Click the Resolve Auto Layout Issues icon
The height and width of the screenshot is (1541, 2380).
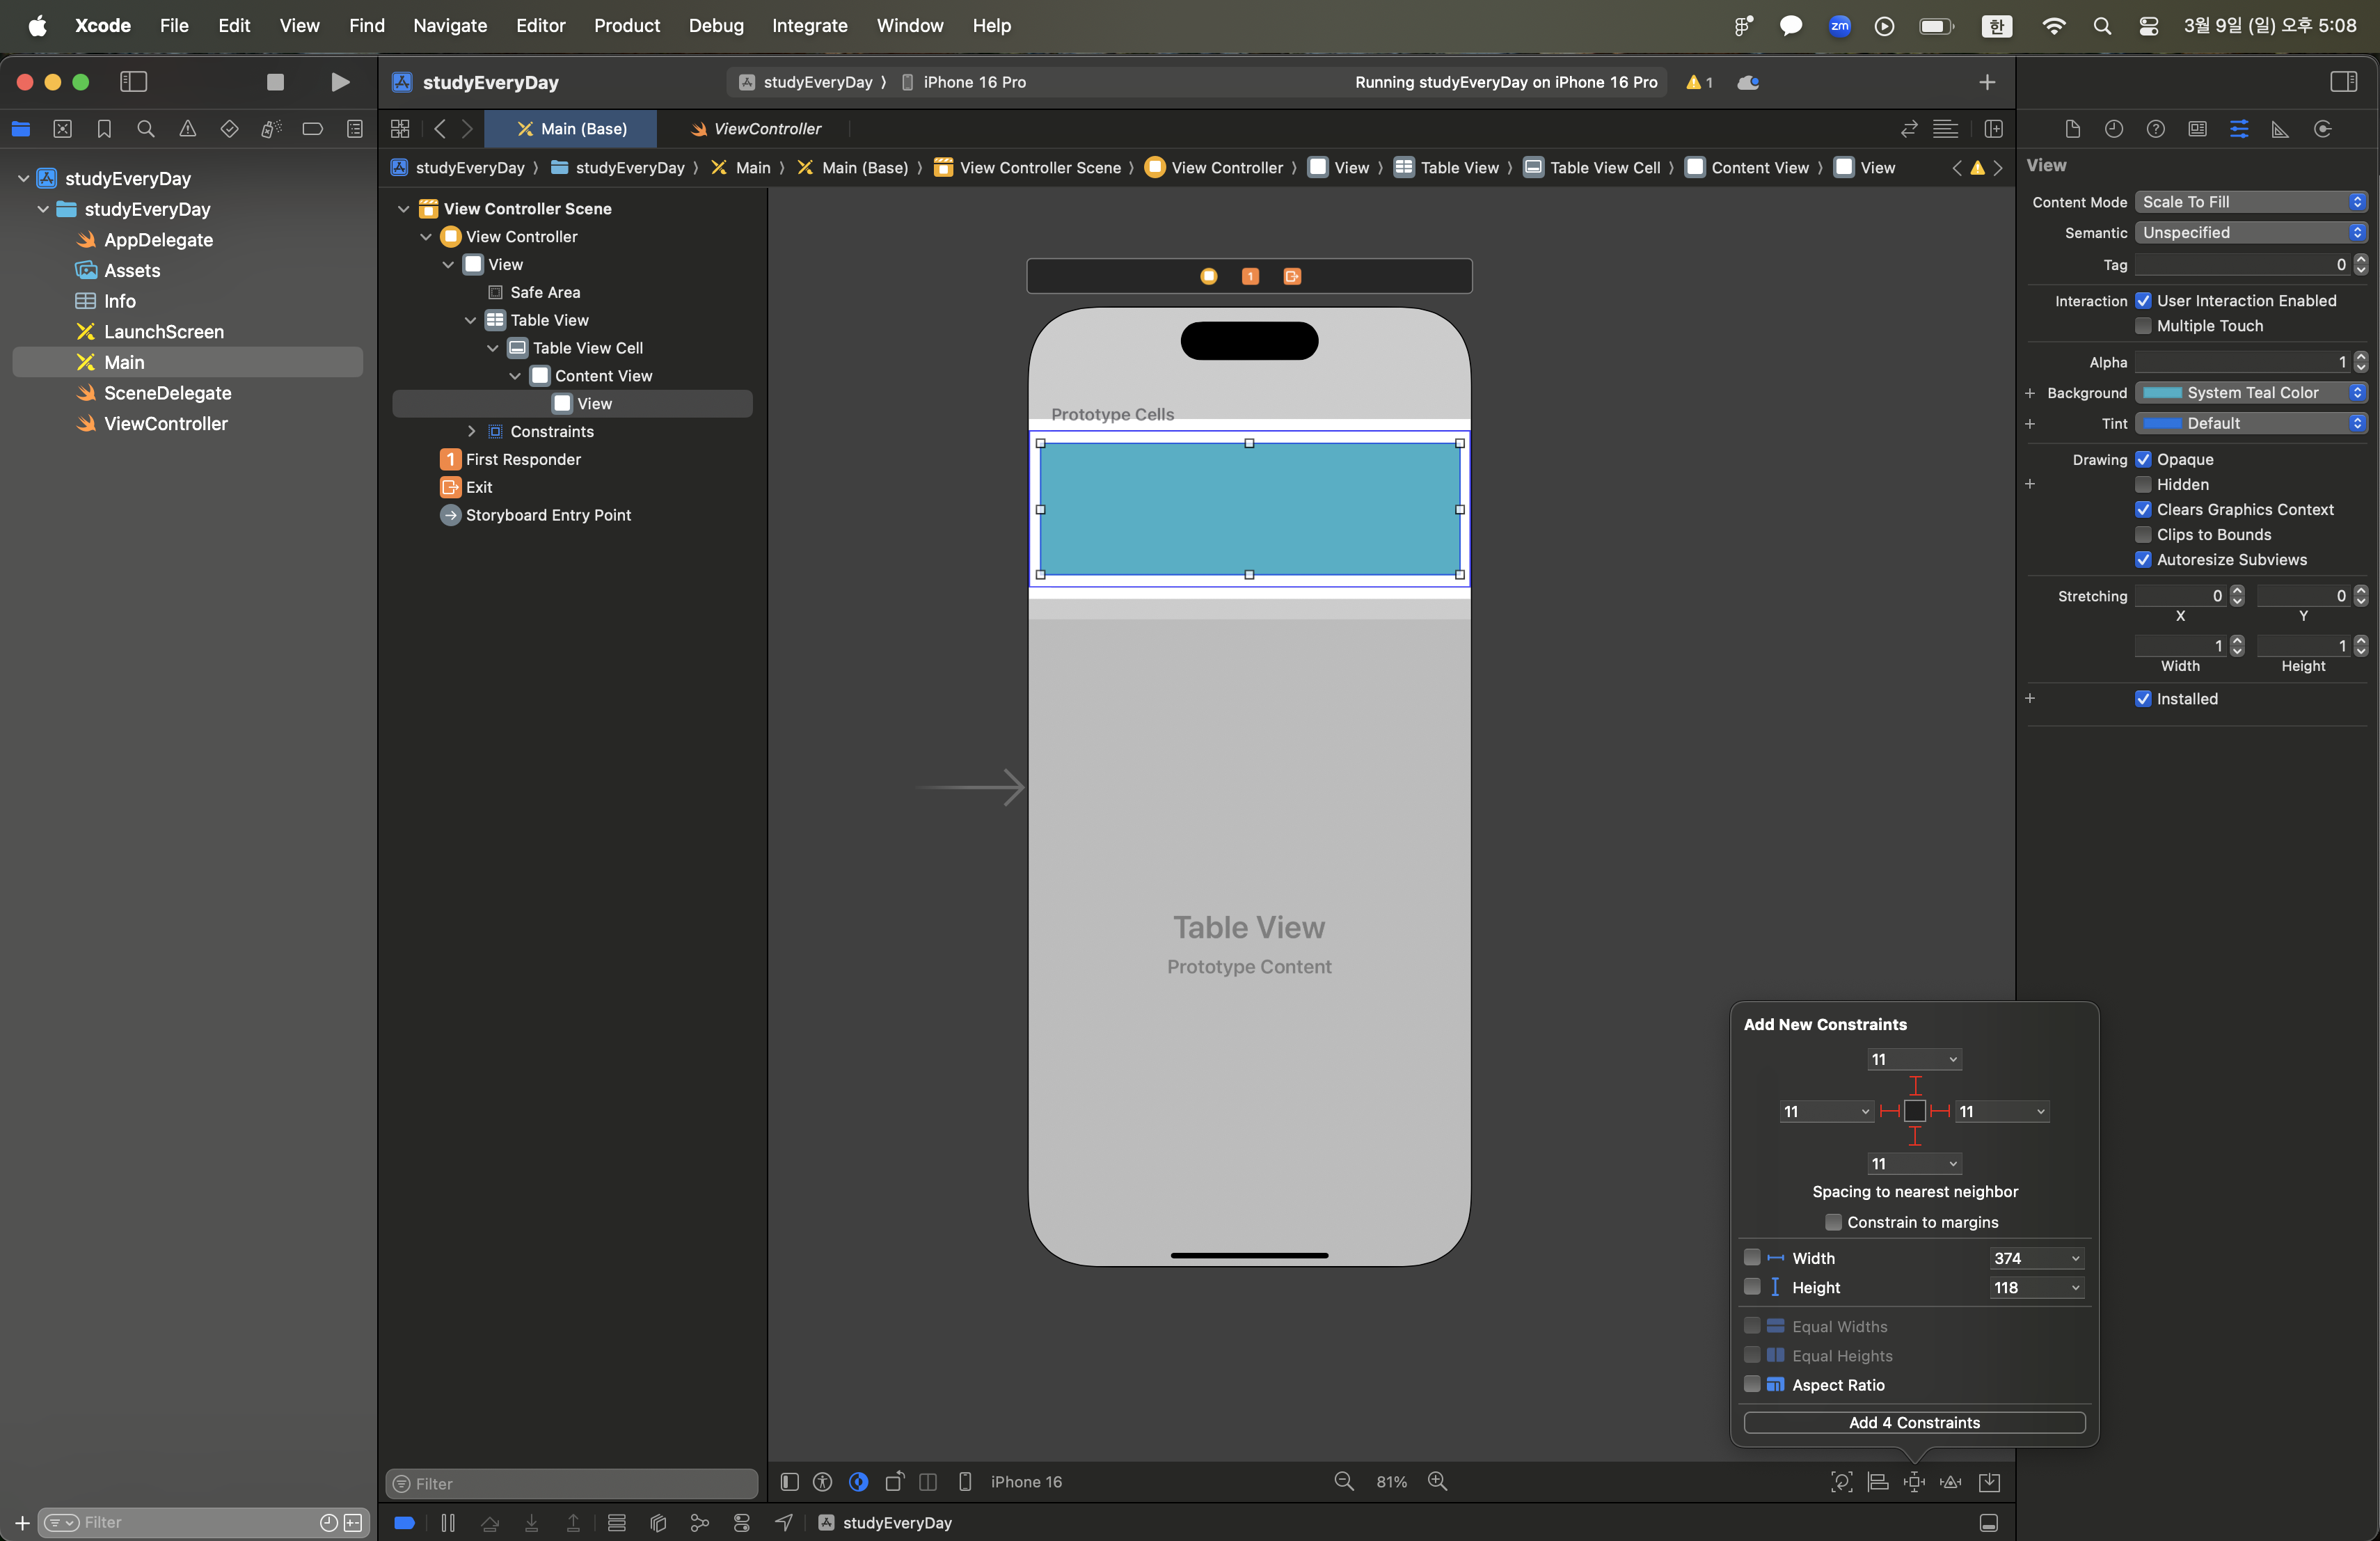pos(1950,1482)
